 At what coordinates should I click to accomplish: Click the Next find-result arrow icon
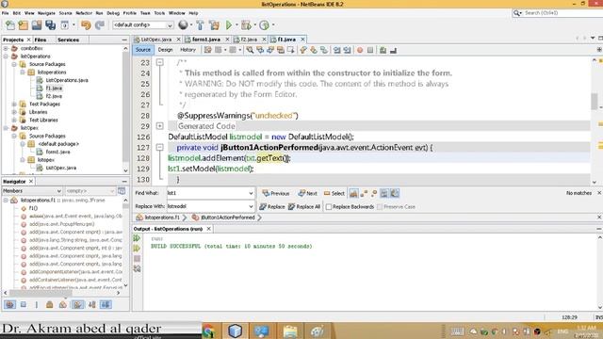tap(301, 193)
